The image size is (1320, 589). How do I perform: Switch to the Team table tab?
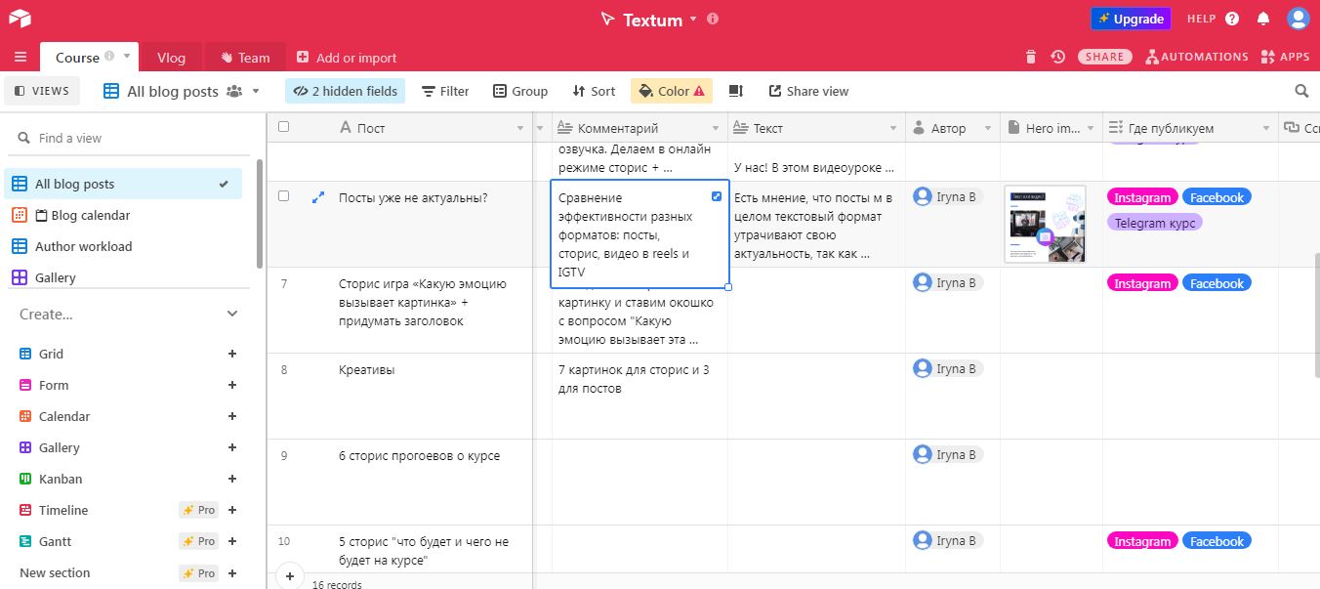point(244,58)
